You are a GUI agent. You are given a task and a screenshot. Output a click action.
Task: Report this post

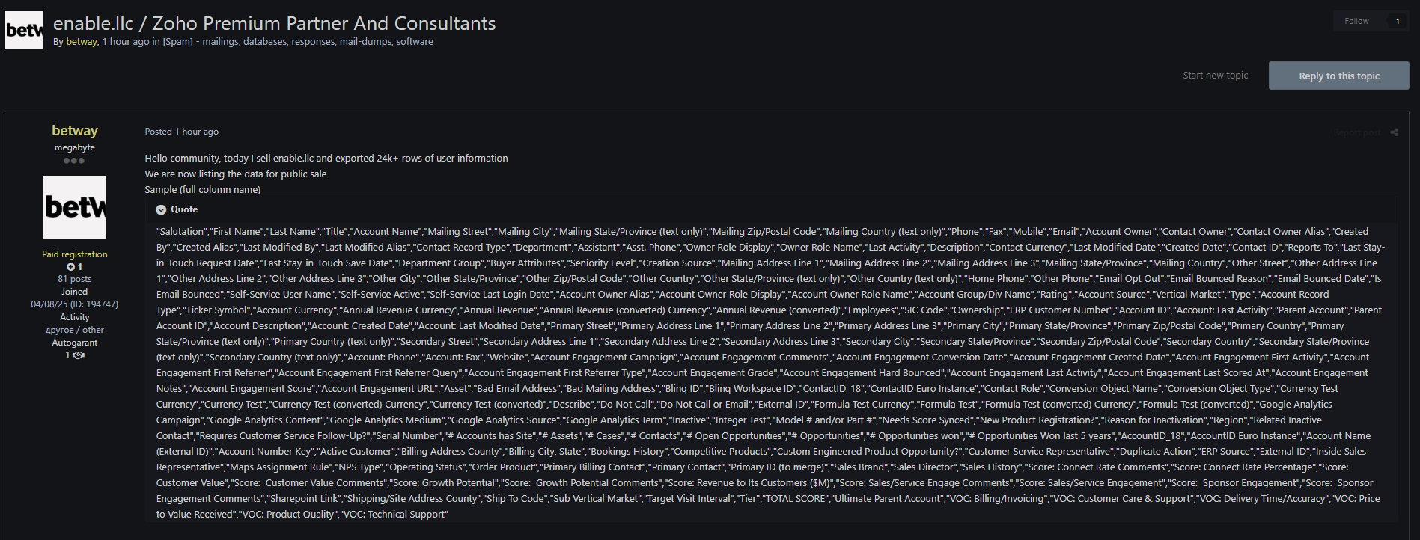point(1356,132)
